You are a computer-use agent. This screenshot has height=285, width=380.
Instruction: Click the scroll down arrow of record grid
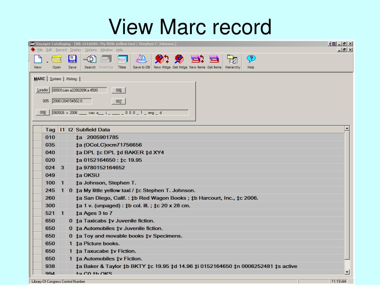[x=347, y=272]
